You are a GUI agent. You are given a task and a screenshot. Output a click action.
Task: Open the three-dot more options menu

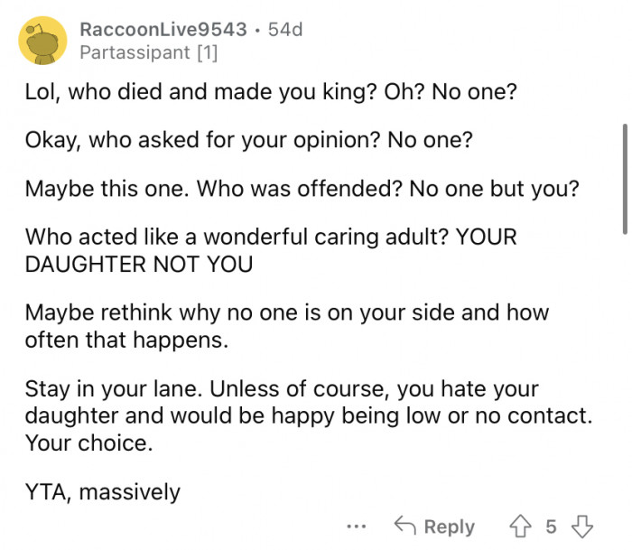pyautogui.click(x=358, y=527)
